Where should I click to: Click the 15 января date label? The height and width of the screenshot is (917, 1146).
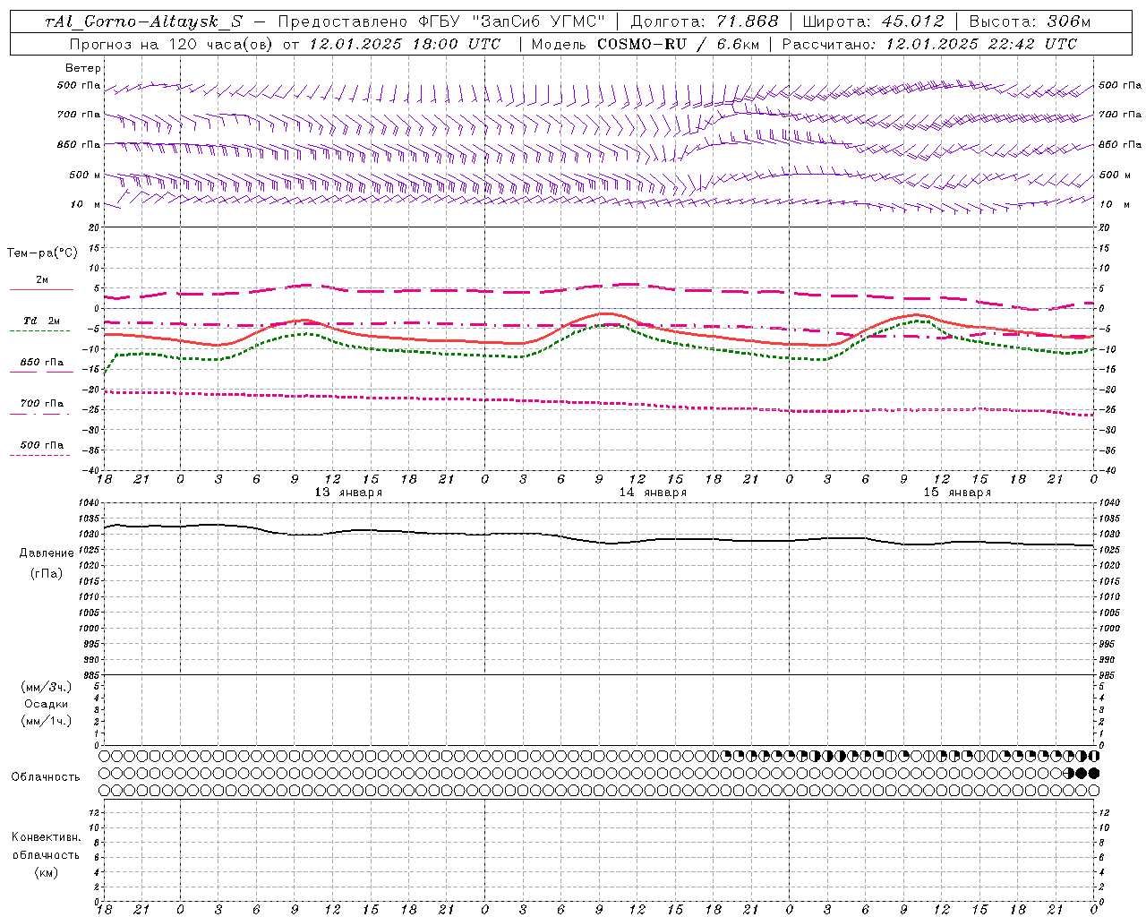pyautogui.click(x=957, y=493)
